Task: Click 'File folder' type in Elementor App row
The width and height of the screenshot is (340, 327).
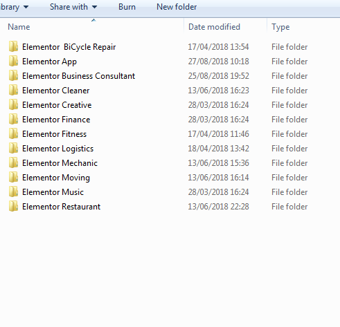Action: click(289, 62)
